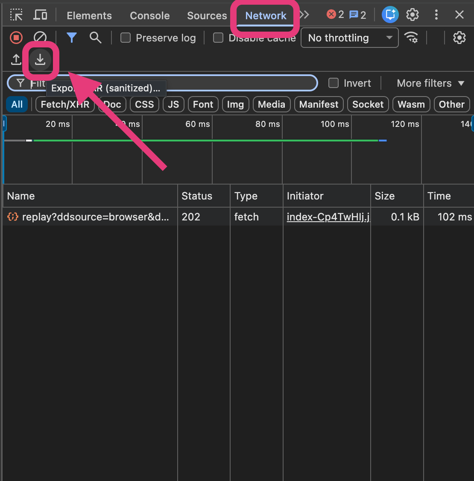Open the DevTools AI assistance button

click(390, 15)
